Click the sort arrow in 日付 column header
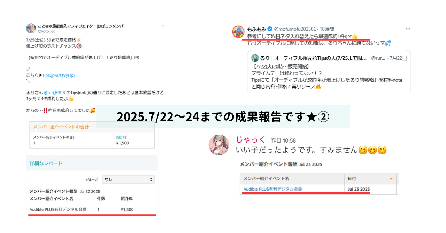Screen dimensions: 446x233 click(x=391, y=179)
